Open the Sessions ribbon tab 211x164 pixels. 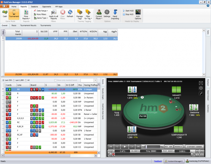[34, 7]
